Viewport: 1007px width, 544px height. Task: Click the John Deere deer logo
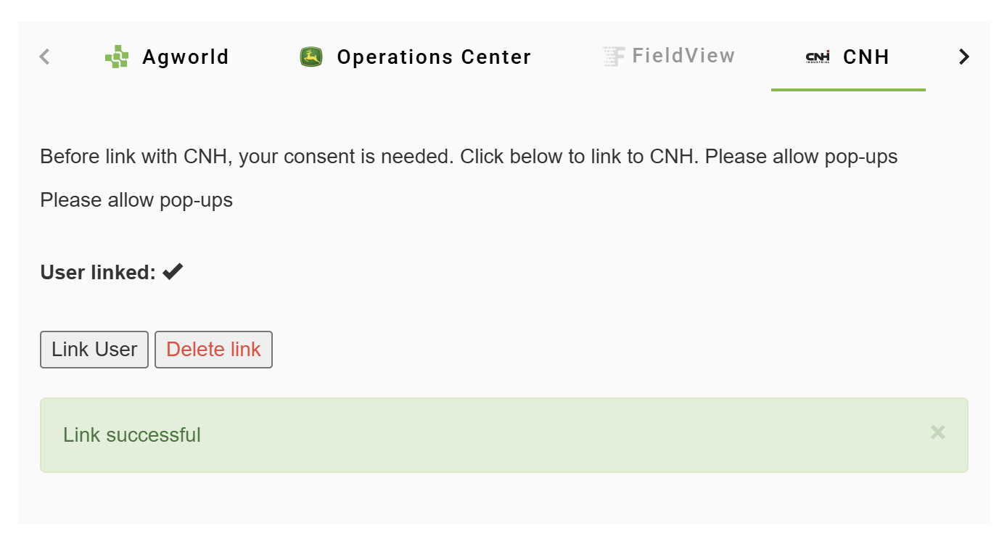(311, 57)
